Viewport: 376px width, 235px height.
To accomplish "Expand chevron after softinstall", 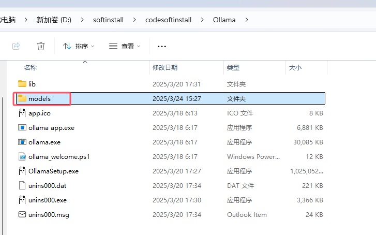I will 134,20.
